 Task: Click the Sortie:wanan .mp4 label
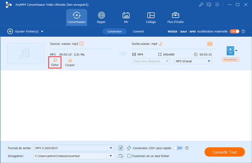pos(144,44)
